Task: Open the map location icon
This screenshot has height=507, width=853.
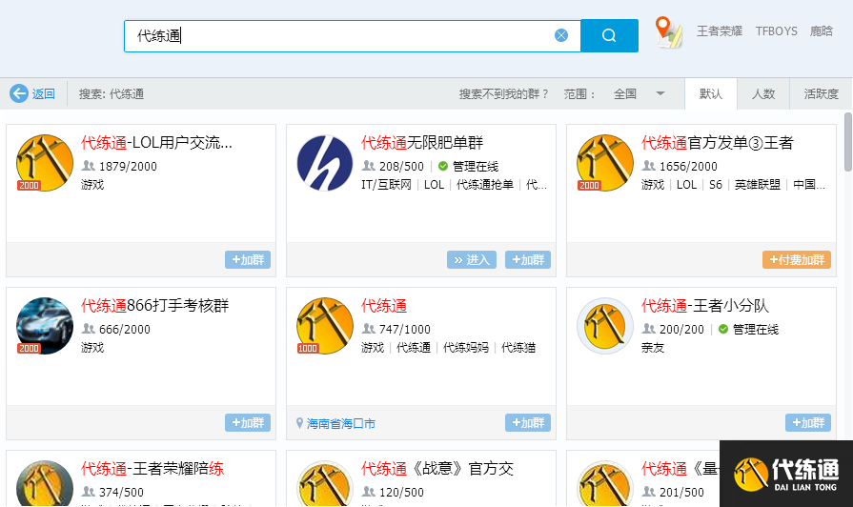Action: (x=669, y=32)
